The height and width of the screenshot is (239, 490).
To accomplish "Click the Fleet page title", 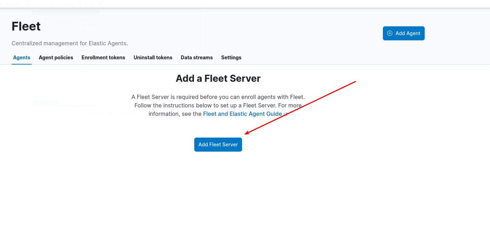I will click(26, 26).
